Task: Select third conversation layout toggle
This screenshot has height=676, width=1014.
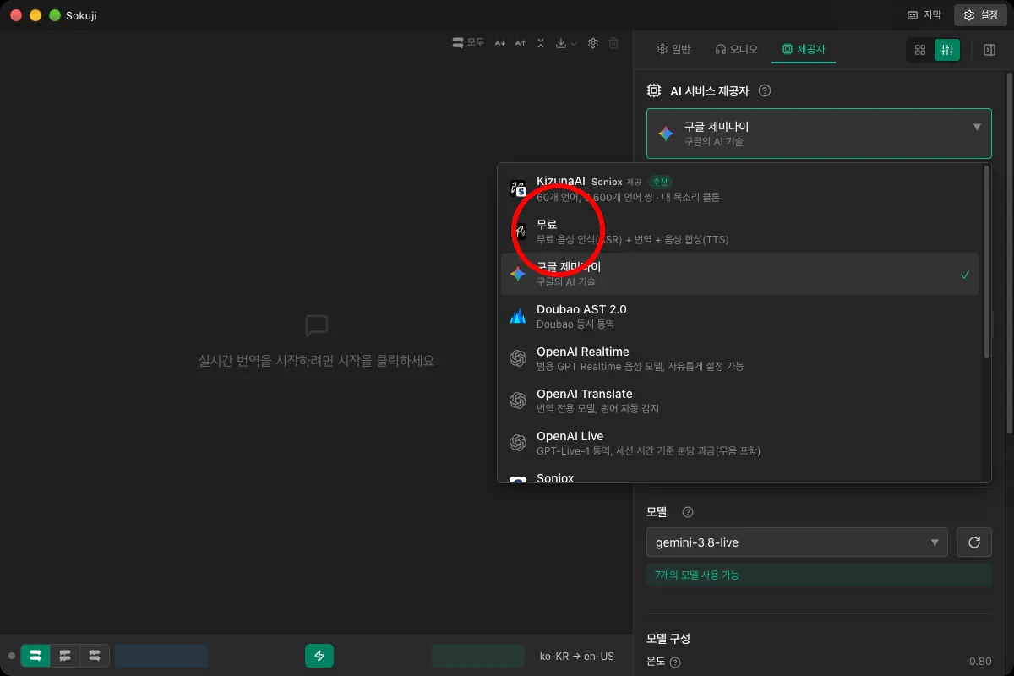Action: point(95,656)
